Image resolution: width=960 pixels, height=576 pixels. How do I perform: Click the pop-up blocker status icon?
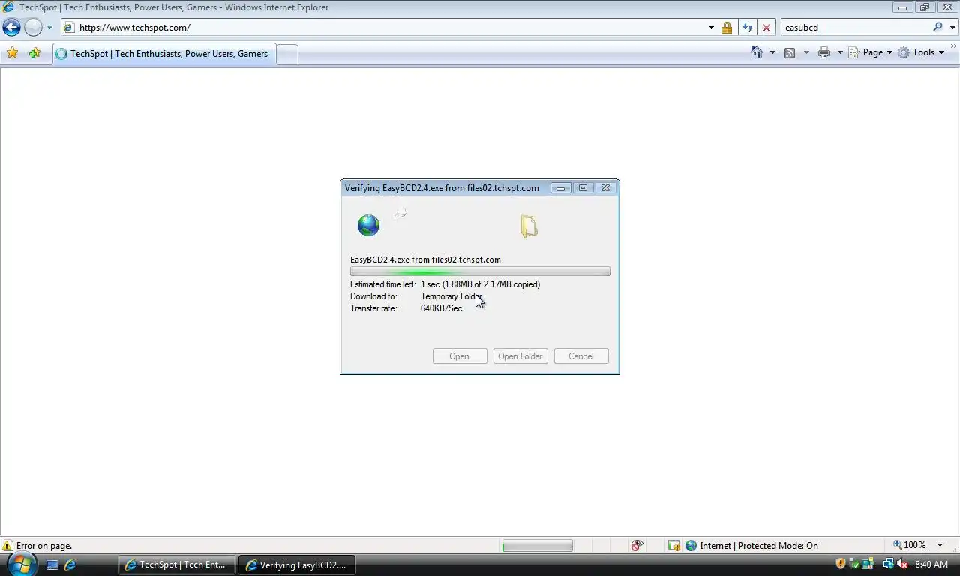point(673,546)
